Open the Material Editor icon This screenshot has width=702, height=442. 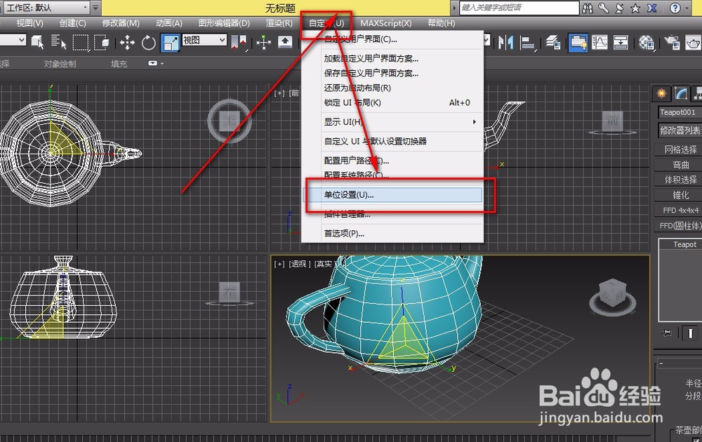click(x=646, y=43)
